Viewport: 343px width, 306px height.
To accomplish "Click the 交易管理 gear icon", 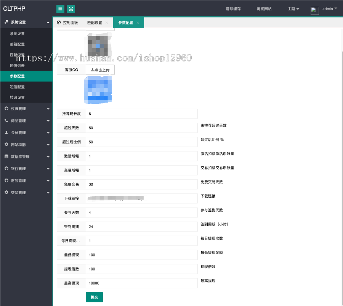I will click(6, 192).
